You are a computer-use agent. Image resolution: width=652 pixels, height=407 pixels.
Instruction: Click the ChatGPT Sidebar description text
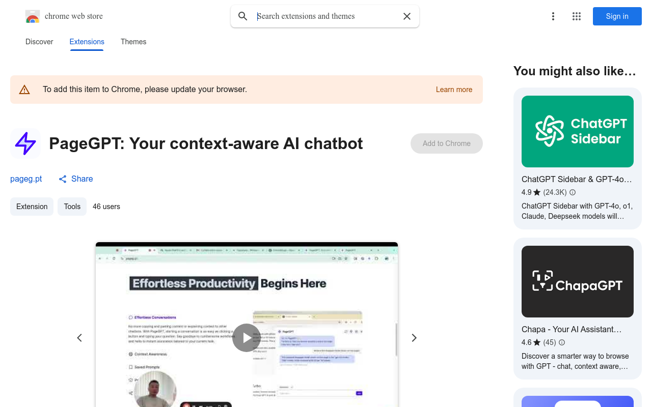click(577, 211)
